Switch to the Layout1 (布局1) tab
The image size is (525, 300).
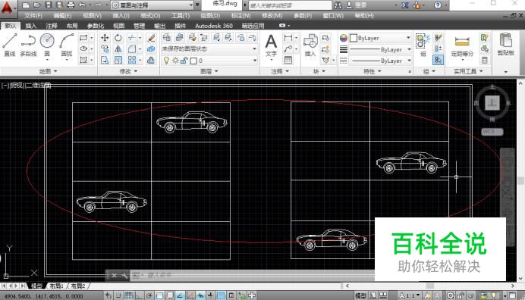click(x=56, y=286)
